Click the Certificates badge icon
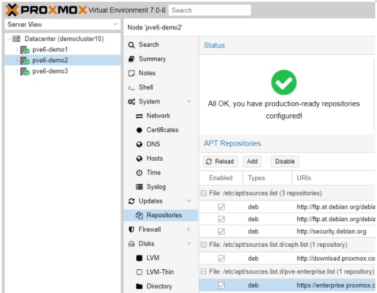 [139, 130]
